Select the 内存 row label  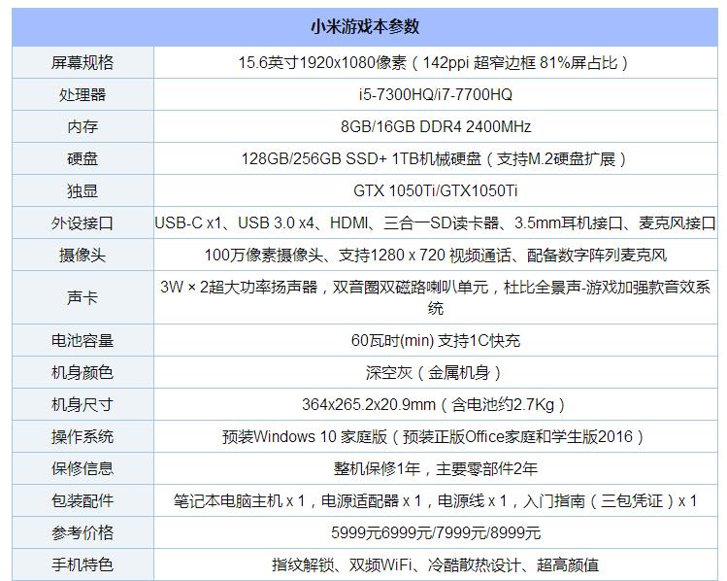coord(83,126)
